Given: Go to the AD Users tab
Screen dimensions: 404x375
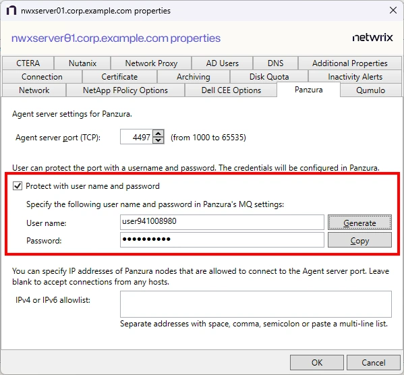Looking at the screenshot, I should point(222,63).
